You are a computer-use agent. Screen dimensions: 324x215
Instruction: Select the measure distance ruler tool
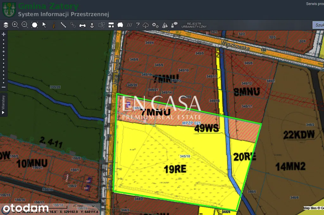click(63, 25)
